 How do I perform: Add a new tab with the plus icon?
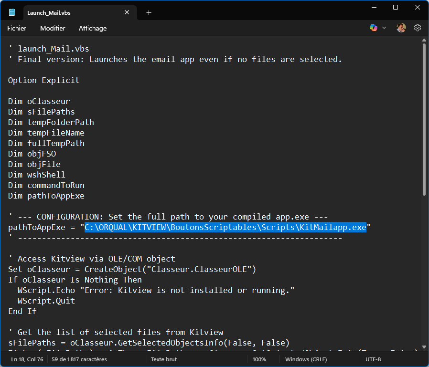click(149, 13)
